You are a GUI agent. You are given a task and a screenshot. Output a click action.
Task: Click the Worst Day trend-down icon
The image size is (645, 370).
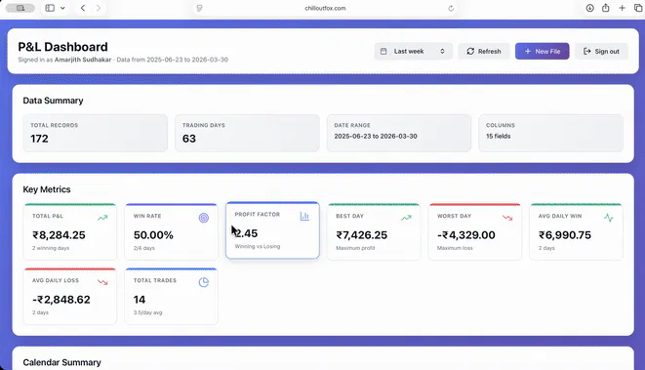(x=507, y=218)
